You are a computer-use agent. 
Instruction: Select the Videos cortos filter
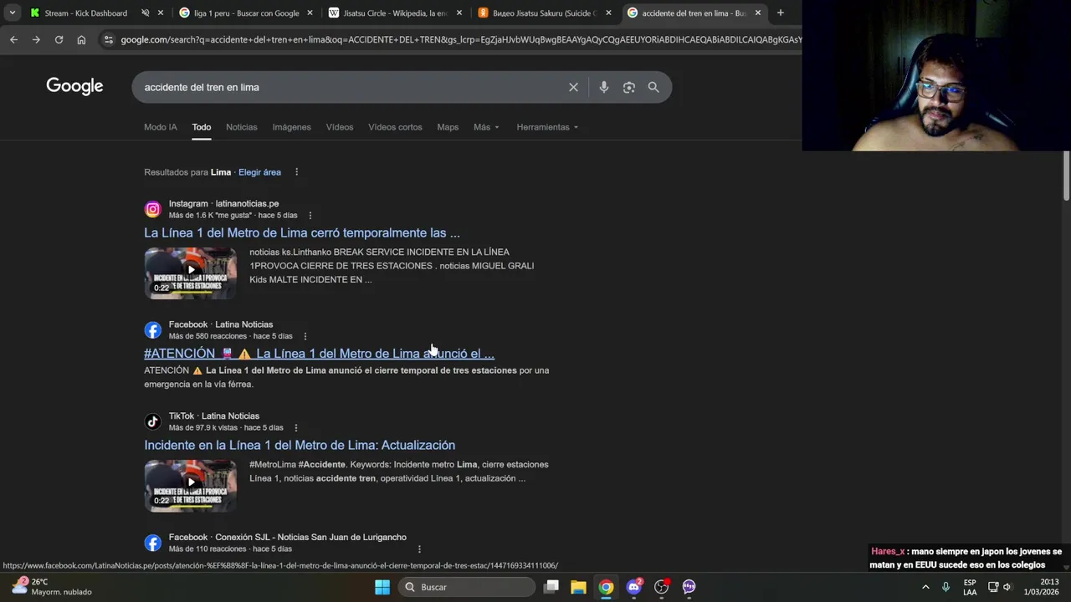pyautogui.click(x=395, y=127)
